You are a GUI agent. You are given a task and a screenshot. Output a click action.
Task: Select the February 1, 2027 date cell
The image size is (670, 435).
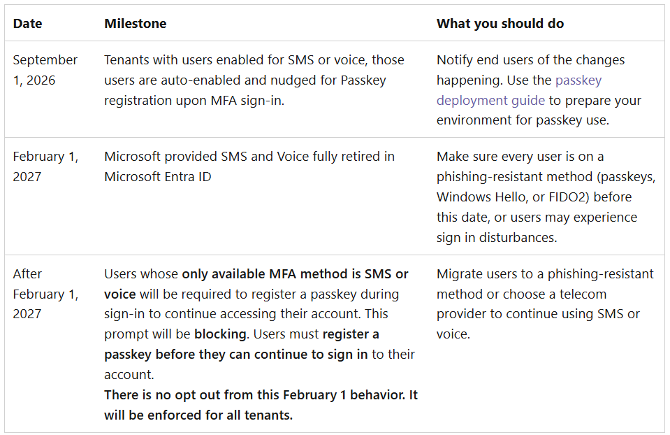tap(45, 166)
